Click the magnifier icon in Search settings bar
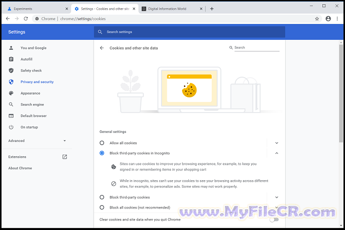 [x=100, y=32]
